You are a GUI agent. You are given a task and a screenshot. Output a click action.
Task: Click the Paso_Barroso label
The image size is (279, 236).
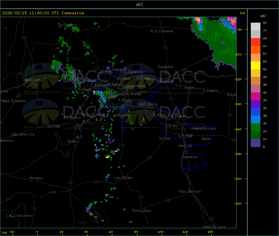(x=190, y=191)
